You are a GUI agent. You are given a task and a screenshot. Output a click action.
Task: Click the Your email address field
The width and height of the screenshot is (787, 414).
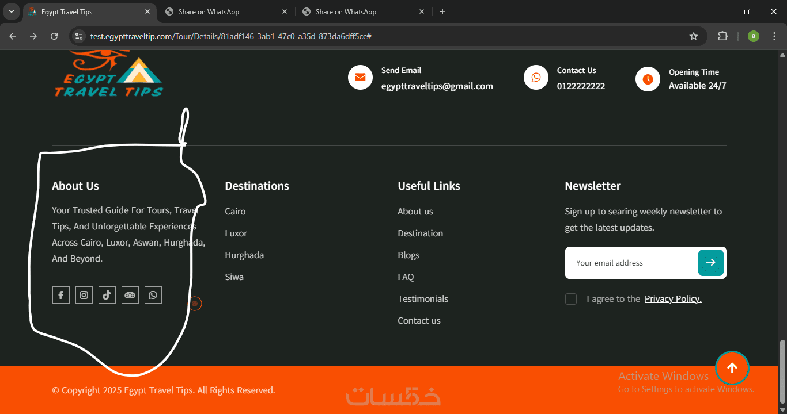pos(632,263)
